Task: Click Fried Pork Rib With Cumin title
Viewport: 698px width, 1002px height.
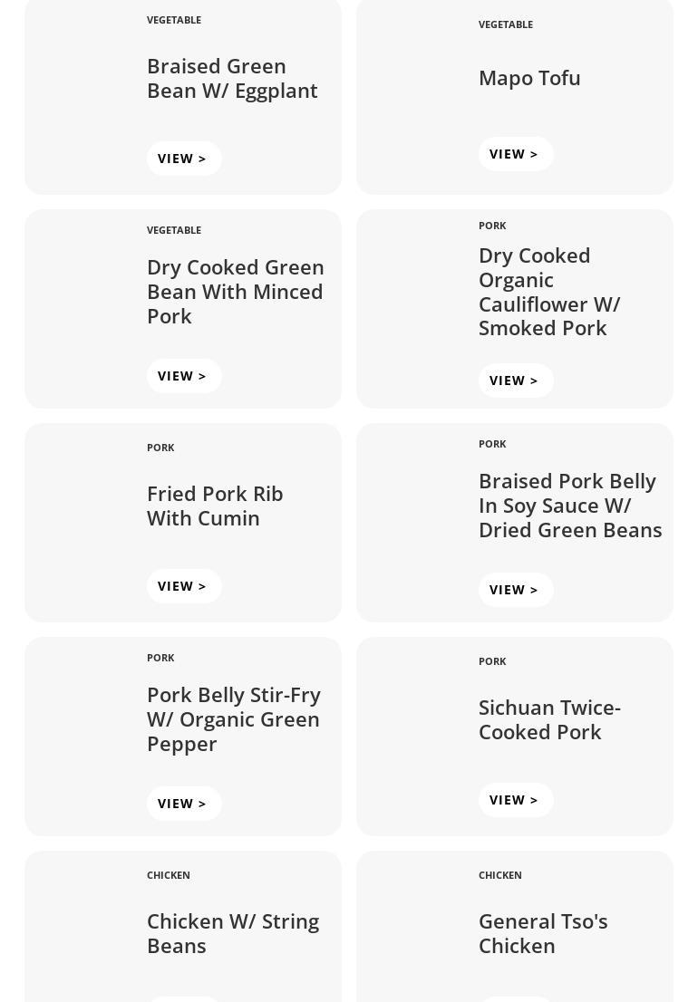Action: click(215, 506)
